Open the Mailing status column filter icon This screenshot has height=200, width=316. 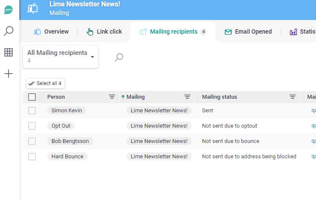coord(293,97)
